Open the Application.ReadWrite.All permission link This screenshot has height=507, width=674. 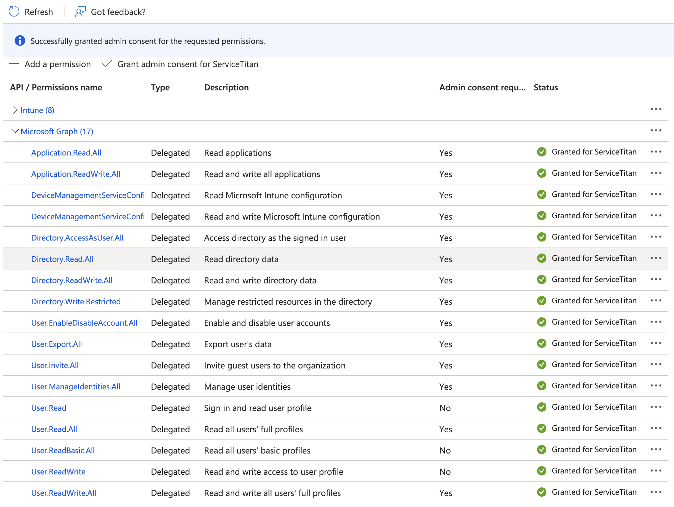(x=76, y=174)
